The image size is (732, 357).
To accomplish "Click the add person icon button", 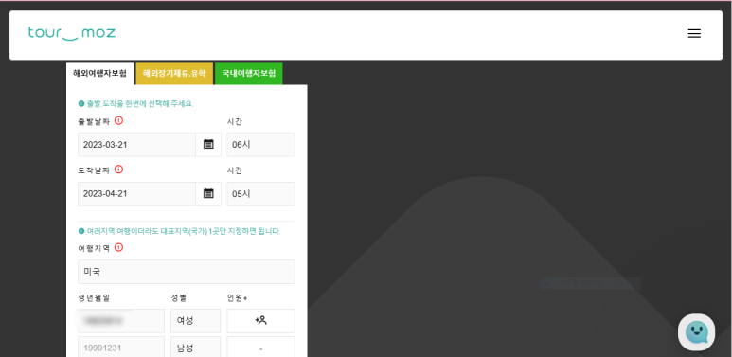I will 261,321.
